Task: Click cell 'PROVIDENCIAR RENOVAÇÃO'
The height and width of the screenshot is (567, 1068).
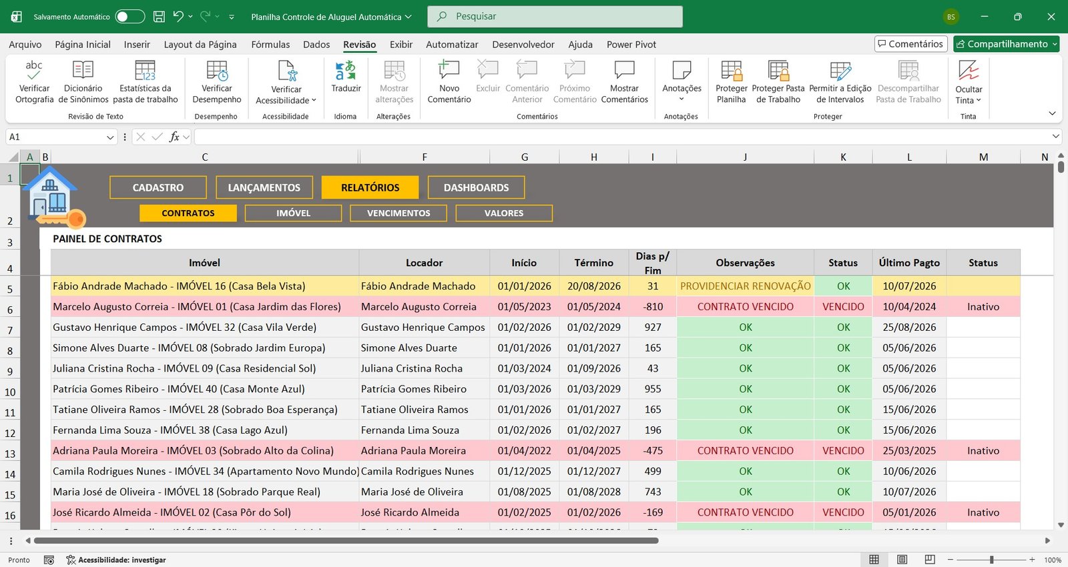Action: (745, 286)
